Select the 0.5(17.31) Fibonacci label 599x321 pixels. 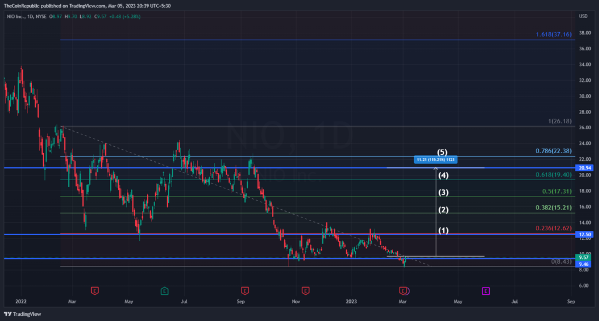tap(557, 191)
